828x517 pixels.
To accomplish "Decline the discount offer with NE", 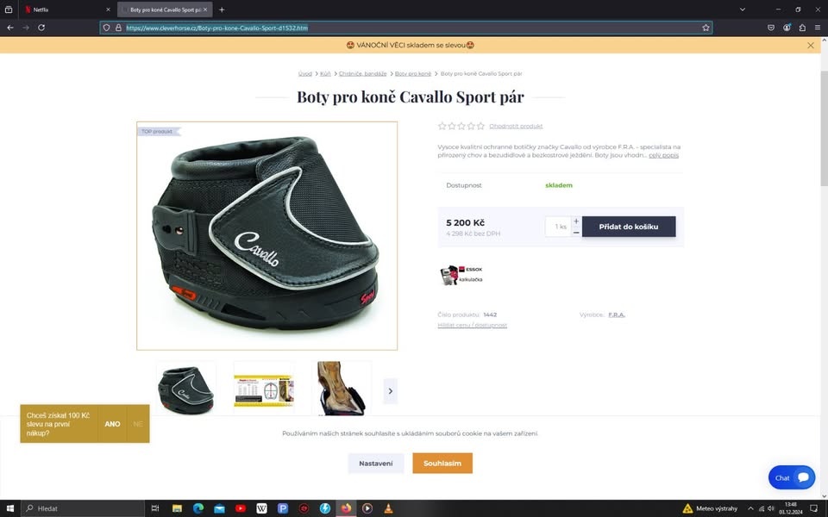I will [x=138, y=424].
